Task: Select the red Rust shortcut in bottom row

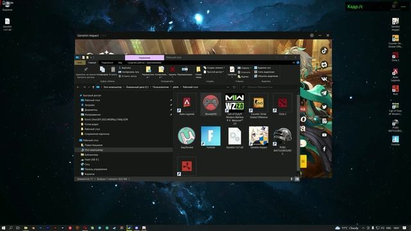Action: 187,166
